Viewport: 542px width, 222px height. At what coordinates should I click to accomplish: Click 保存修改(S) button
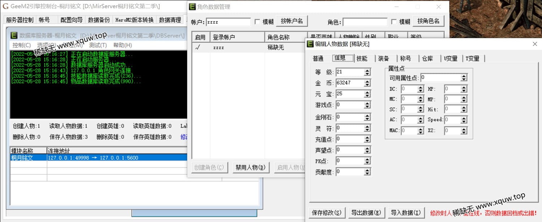[x=327, y=213]
